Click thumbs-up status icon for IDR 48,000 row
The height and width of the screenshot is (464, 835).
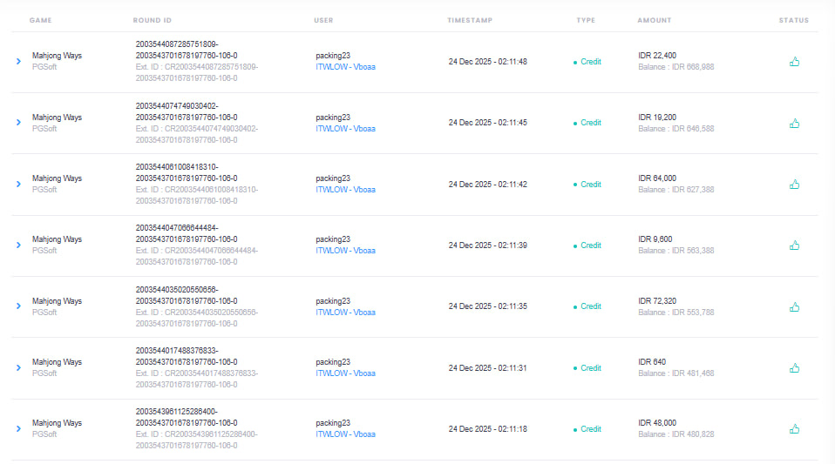click(x=794, y=429)
